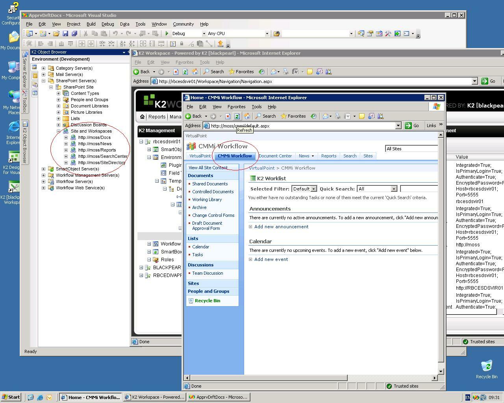Click Home icon in CMMi Workflow browser toolbar
The height and width of the screenshot is (403, 504).
pyautogui.click(x=247, y=116)
